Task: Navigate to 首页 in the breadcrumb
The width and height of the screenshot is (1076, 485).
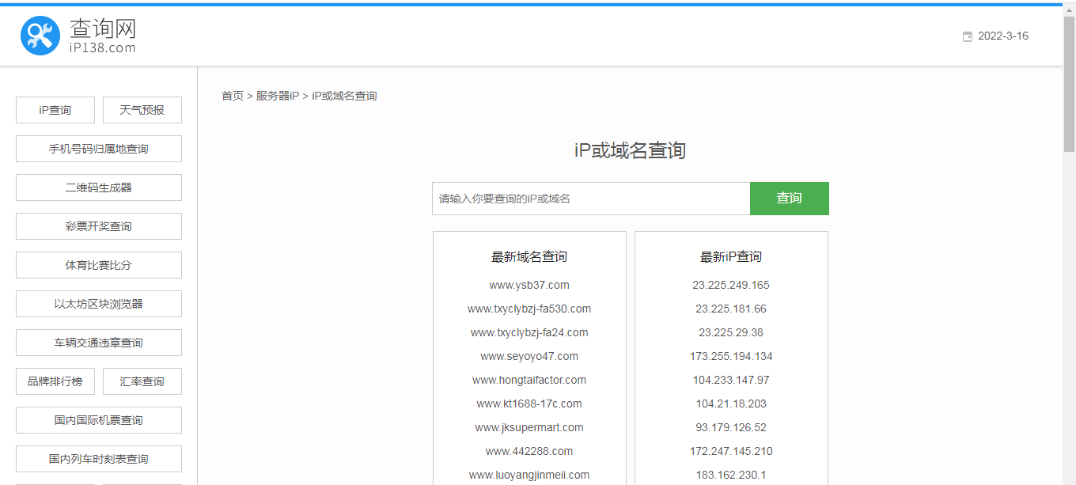Action: click(232, 96)
